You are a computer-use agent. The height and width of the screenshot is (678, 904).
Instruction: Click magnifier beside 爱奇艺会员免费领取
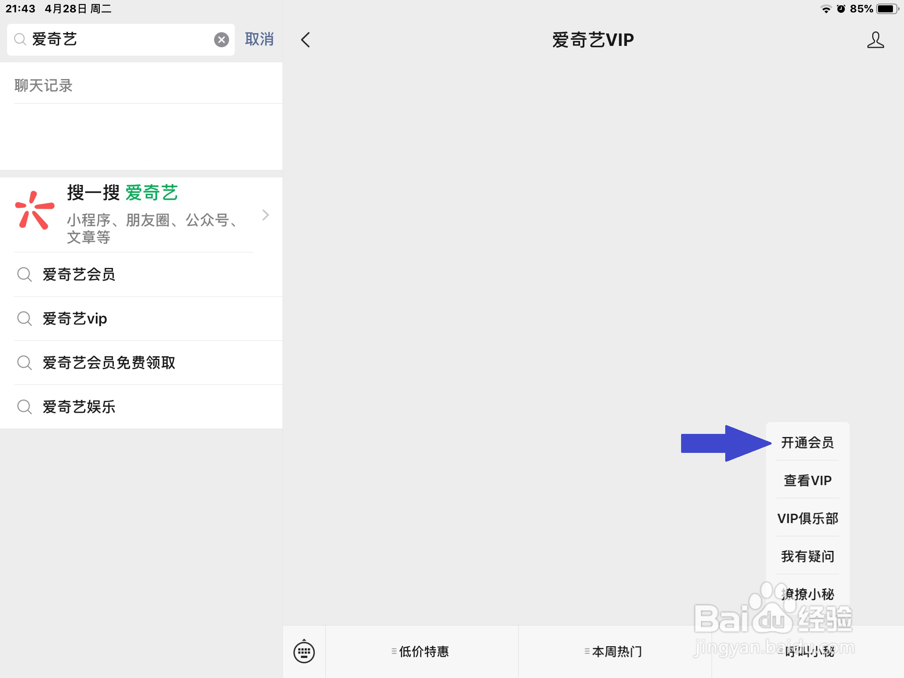[24, 363]
